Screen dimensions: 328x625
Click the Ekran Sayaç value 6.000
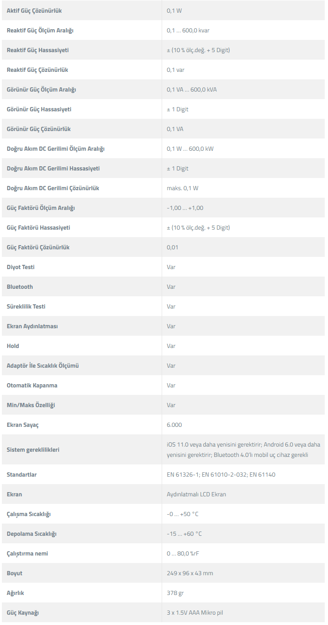[x=174, y=425]
